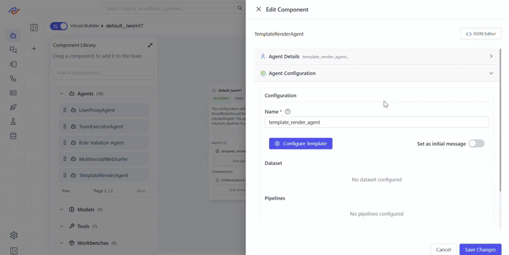Edit the template_render_agent name field
Viewport: 509px width, 255px height.
tap(376, 122)
